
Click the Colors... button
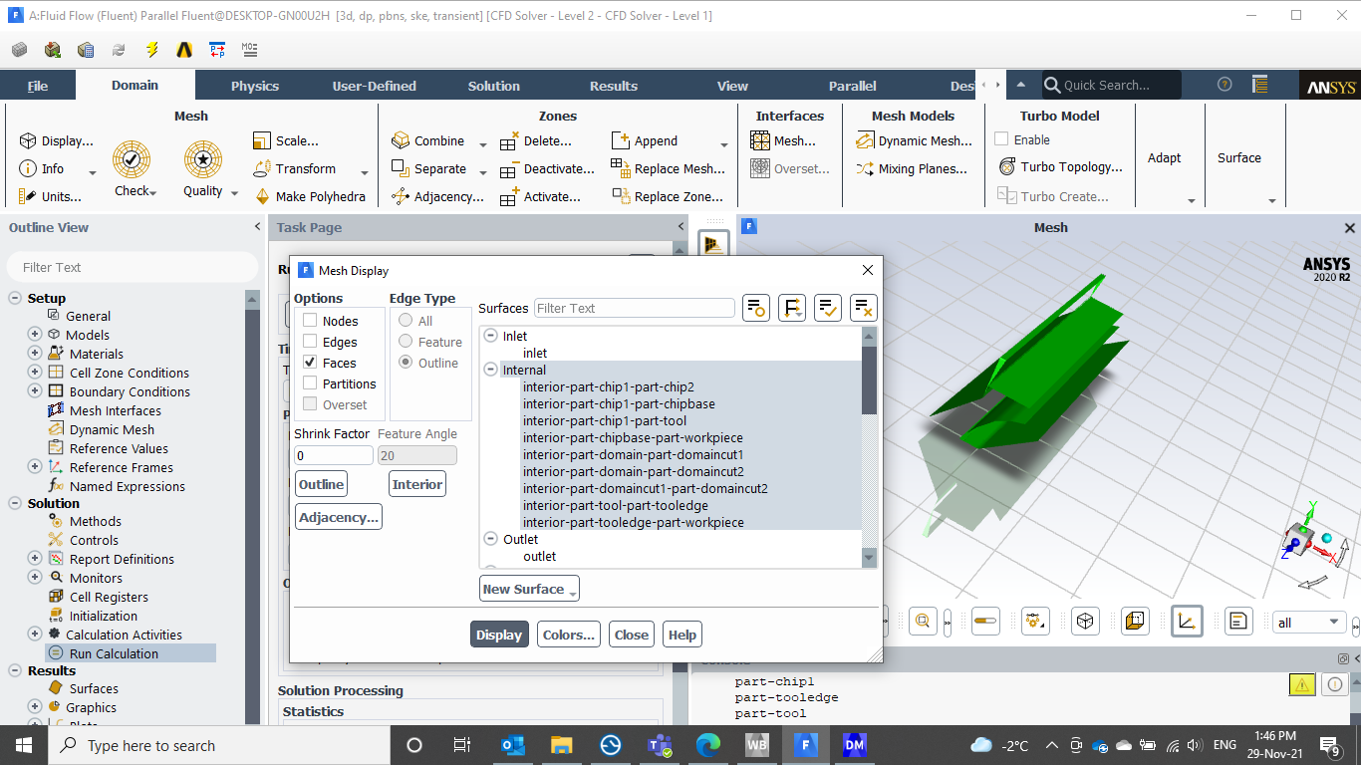click(569, 635)
